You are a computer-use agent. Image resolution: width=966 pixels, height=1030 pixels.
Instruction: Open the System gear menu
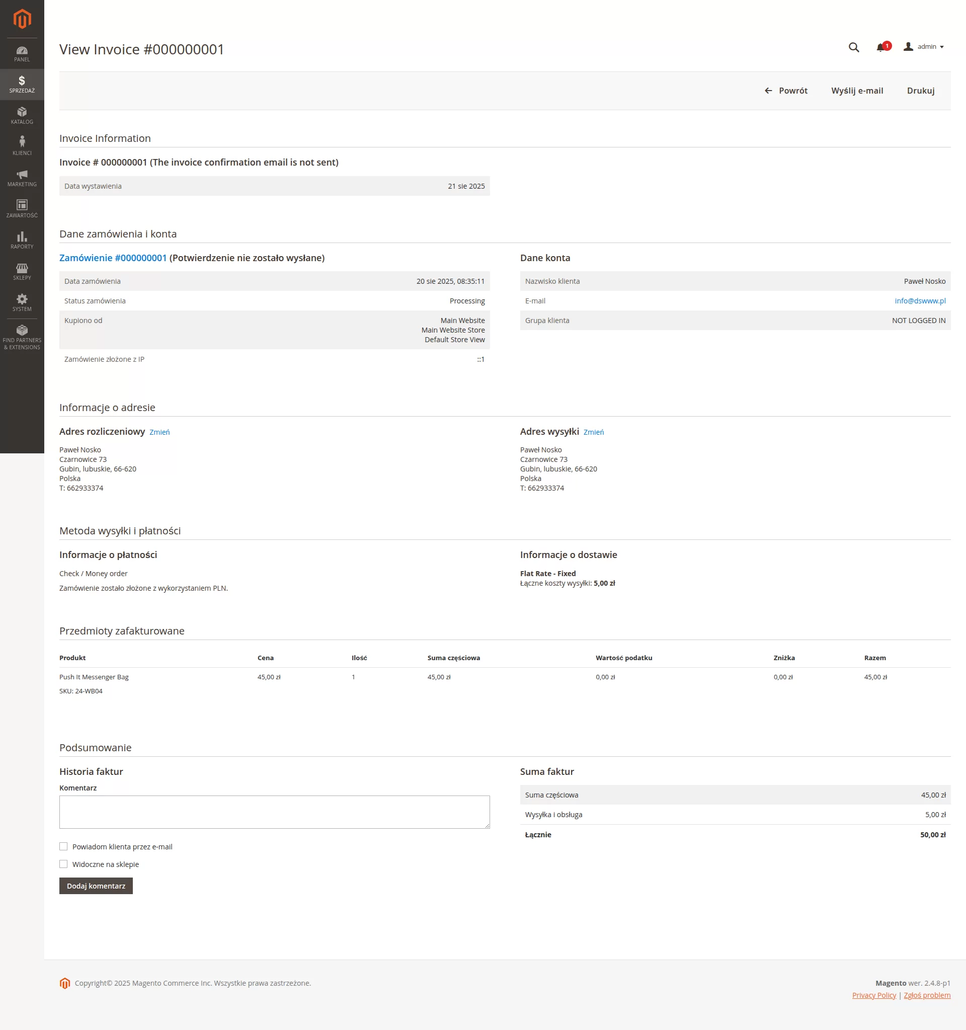22,302
